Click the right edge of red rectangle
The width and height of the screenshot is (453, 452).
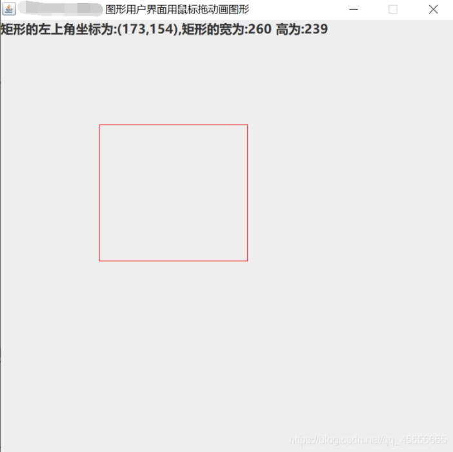247,193
